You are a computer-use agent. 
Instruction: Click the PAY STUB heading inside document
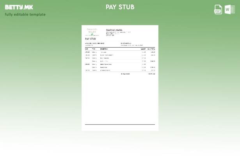click(91, 39)
